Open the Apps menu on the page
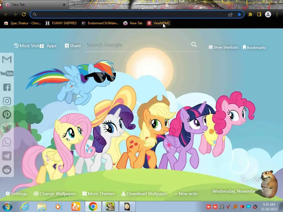283x212 pixels. tap(48, 46)
